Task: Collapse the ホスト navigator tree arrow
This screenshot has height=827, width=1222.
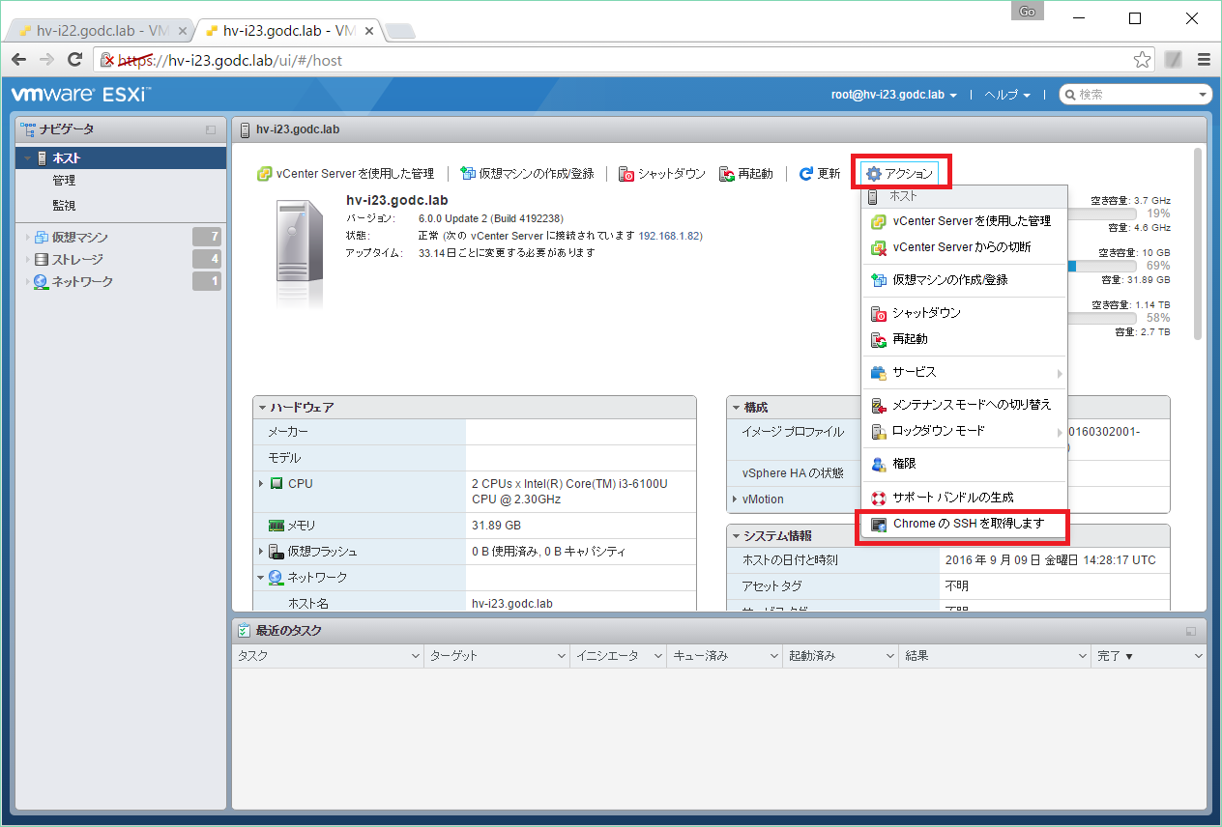Action: click(27, 158)
